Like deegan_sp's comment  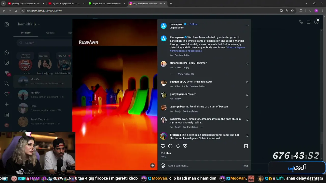(x=247, y=82)
